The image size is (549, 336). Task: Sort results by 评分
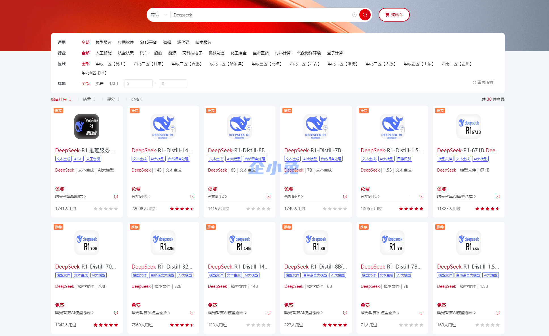tap(113, 99)
